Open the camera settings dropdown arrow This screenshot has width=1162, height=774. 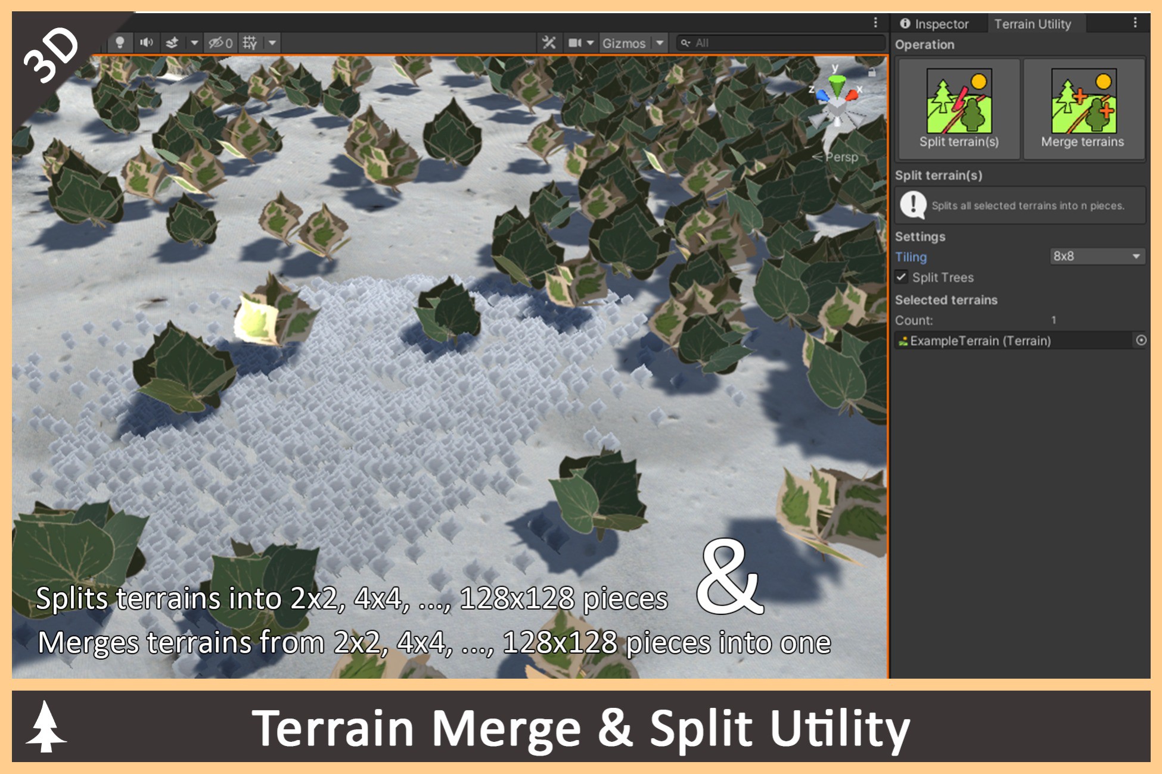click(589, 42)
